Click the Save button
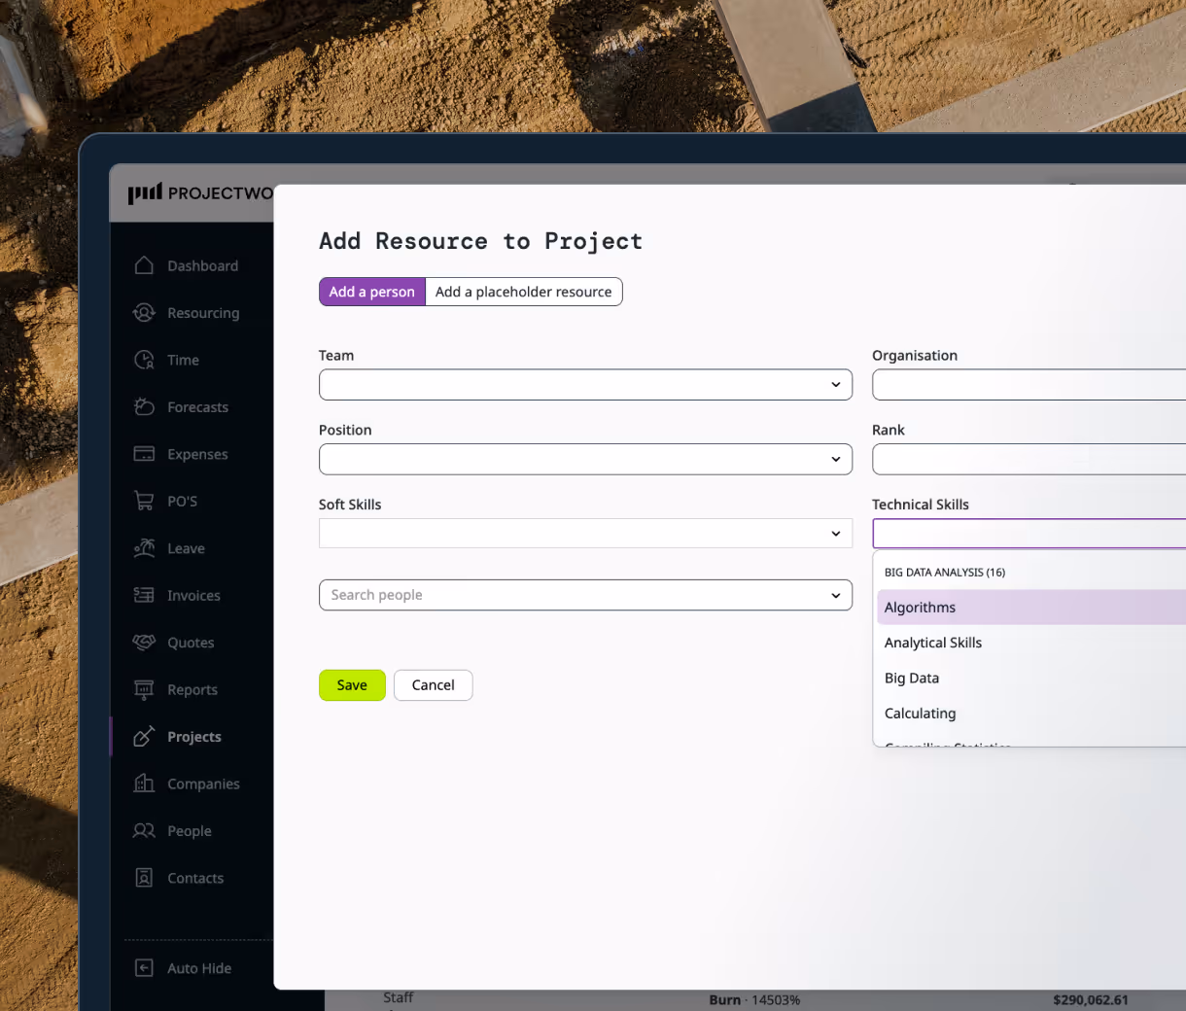The height and width of the screenshot is (1011, 1186). point(352,685)
